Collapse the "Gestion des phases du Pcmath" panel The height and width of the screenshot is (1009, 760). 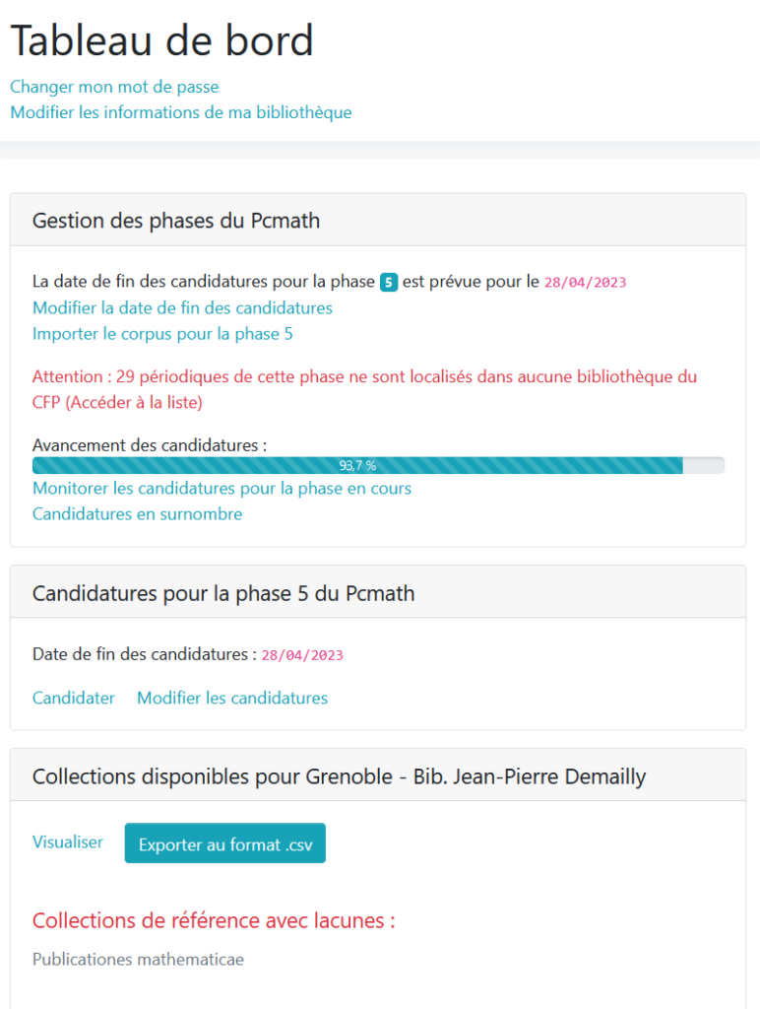(x=175, y=221)
